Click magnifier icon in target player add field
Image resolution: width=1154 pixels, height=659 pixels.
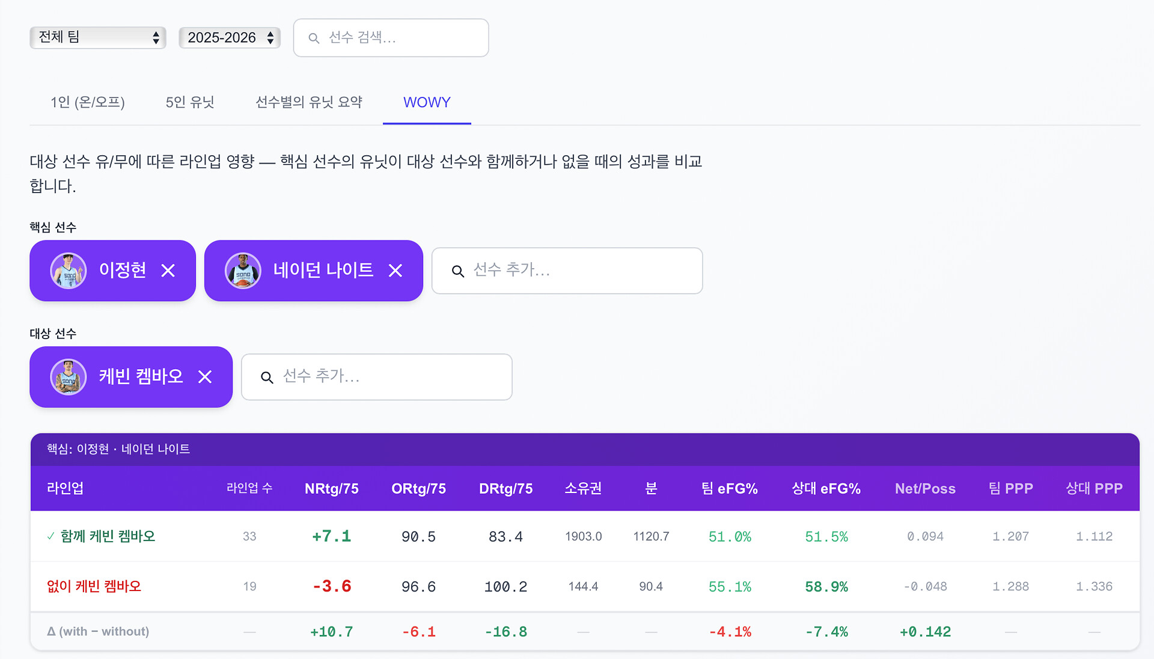tap(267, 377)
